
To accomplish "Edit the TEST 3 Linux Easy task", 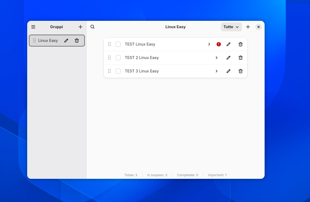I will 228,71.
